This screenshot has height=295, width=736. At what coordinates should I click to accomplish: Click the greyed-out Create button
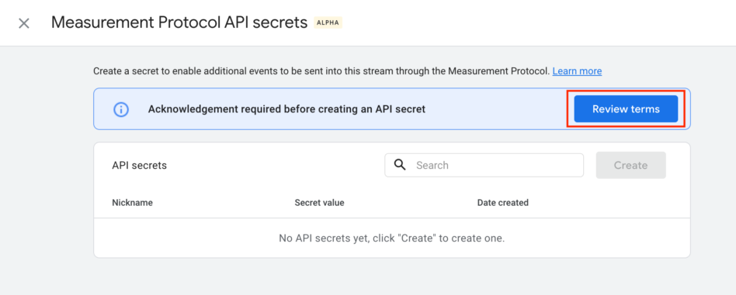click(631, 165)
